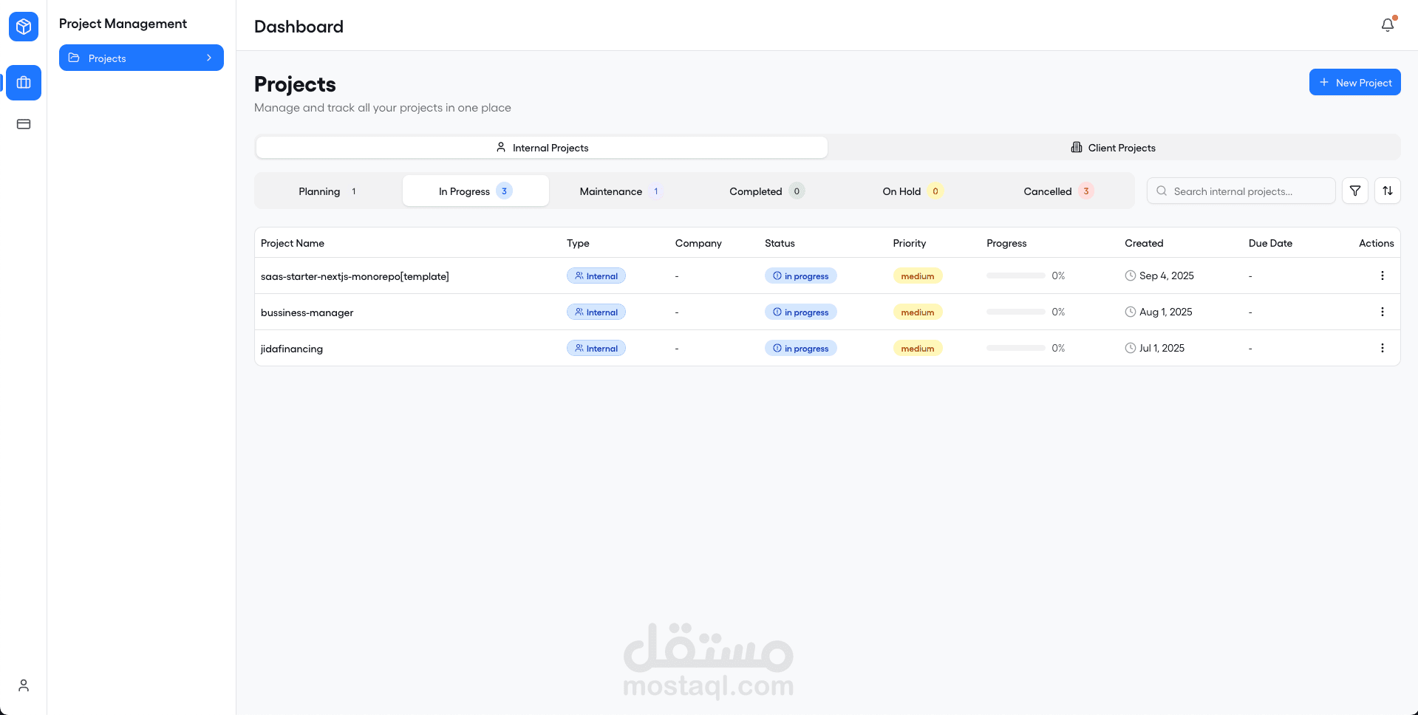Viewport: 1418px width, 715px height.
Task: Click Project Management sidebar heading
Action: coord(123,24)
